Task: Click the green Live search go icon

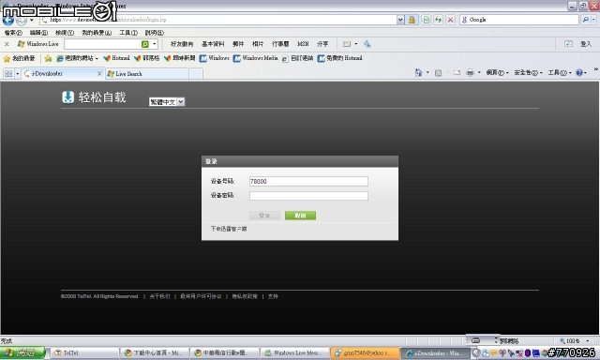Action: coord(145,44)
